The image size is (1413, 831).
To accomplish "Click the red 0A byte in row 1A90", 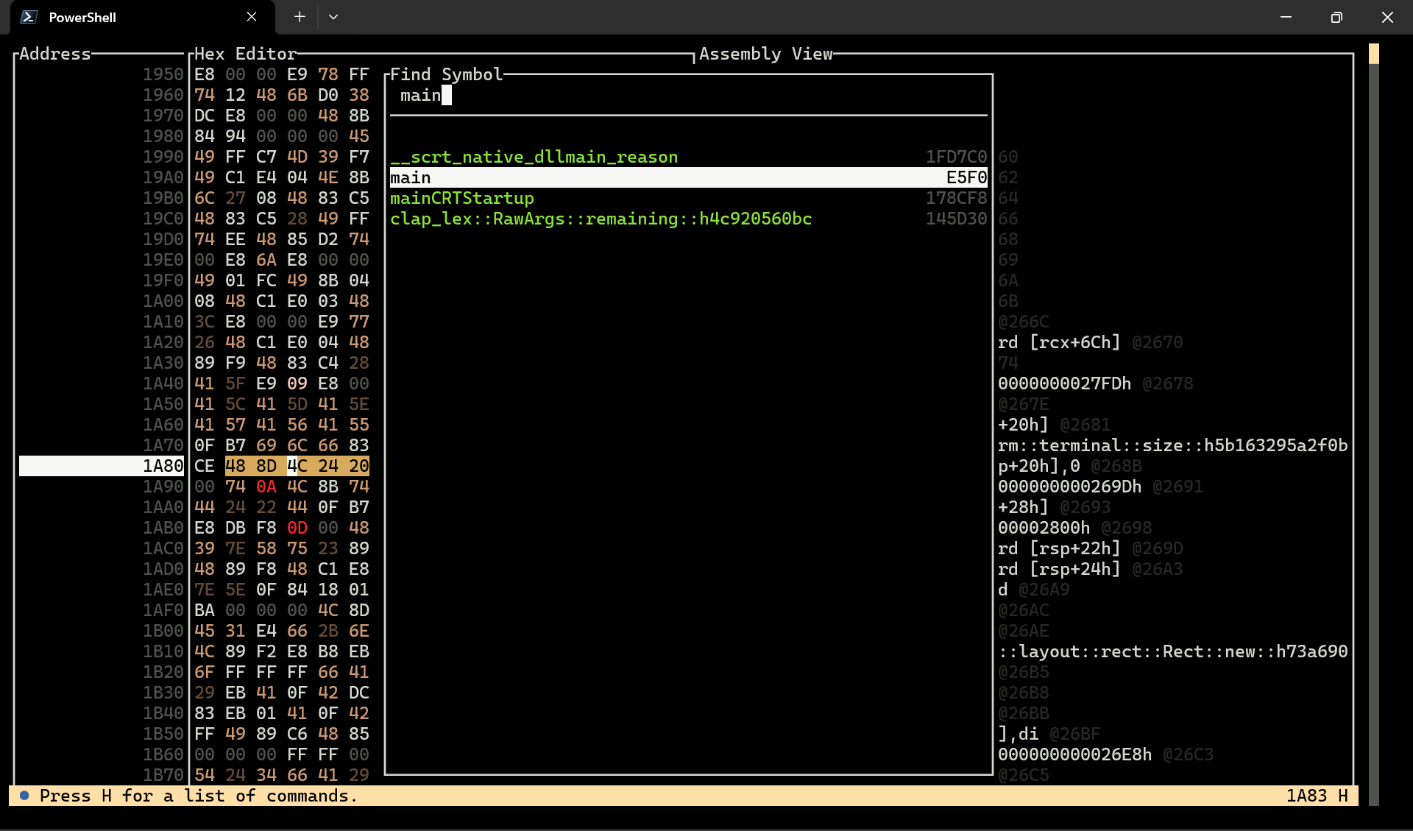I will click(266, 487).
